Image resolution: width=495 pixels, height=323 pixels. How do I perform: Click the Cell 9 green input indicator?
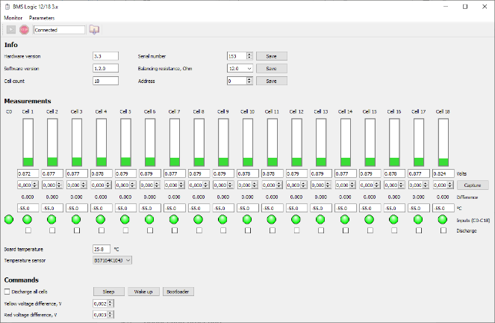[x=223, y=219]
